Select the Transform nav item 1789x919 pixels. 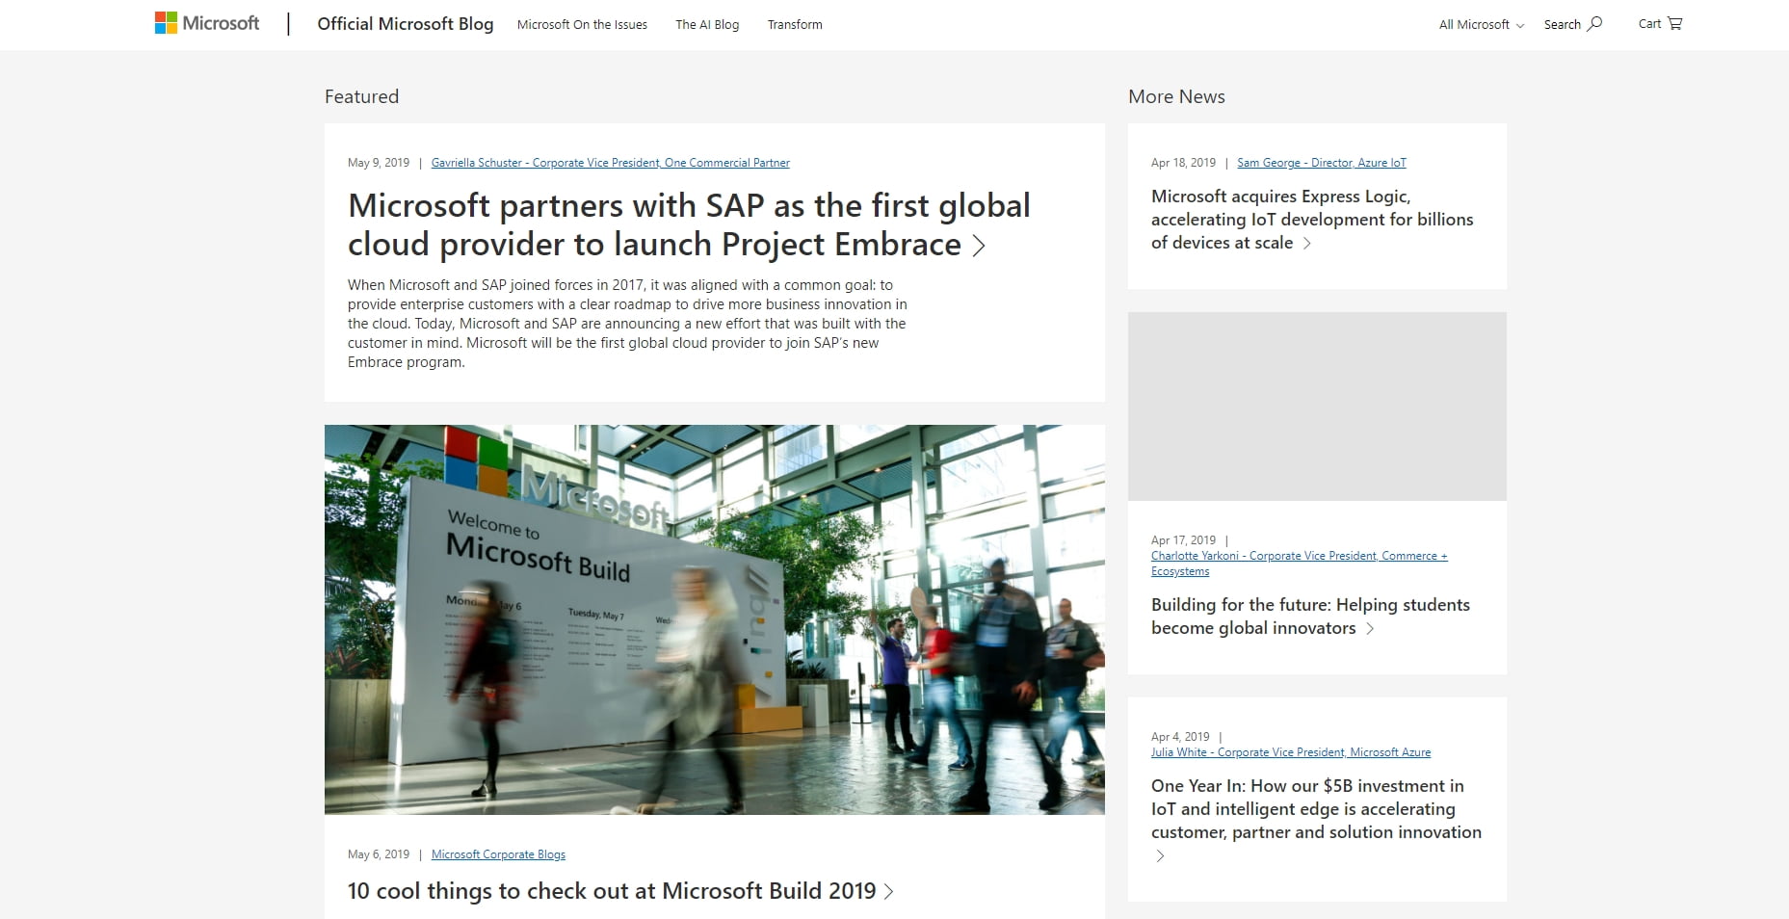pos(795,25)
